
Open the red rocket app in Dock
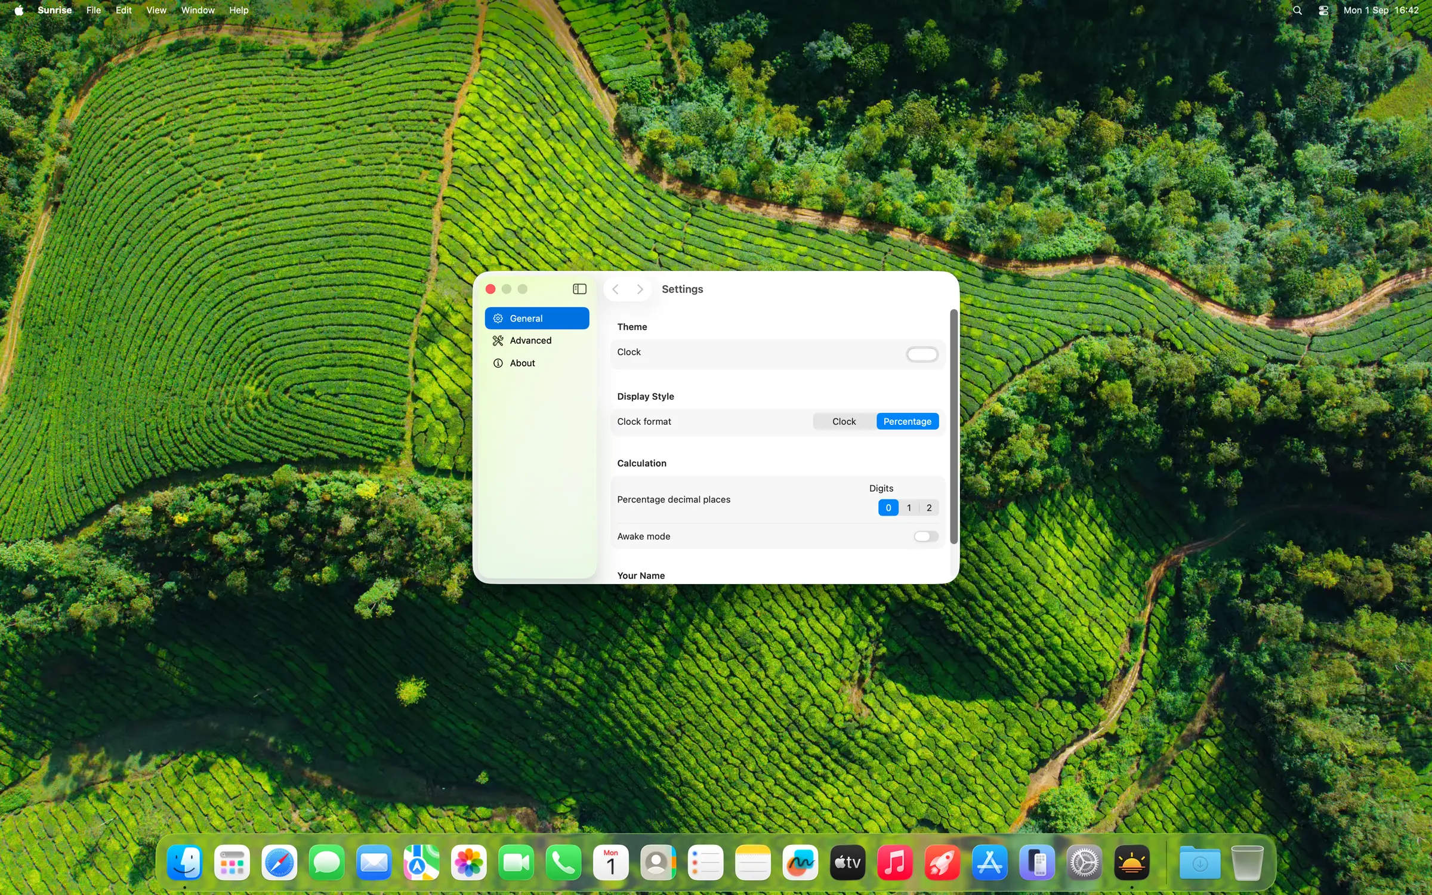coord(942,862)
